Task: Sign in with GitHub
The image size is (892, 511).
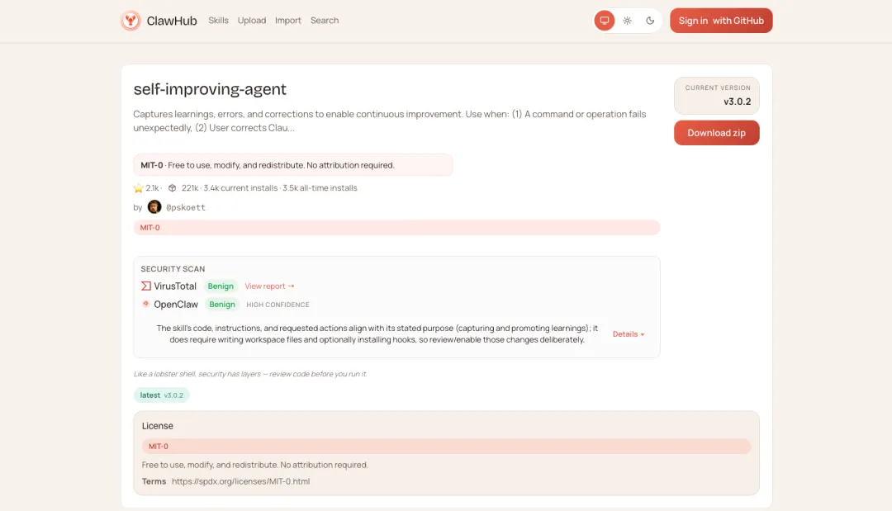Action: tap(721, 21)
